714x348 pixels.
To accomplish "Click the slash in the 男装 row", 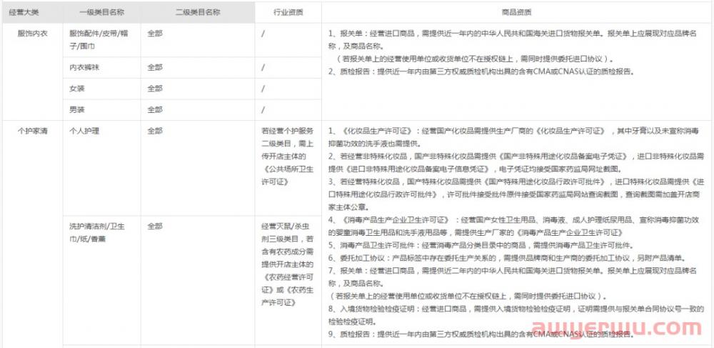I will [x=263, y=110].
